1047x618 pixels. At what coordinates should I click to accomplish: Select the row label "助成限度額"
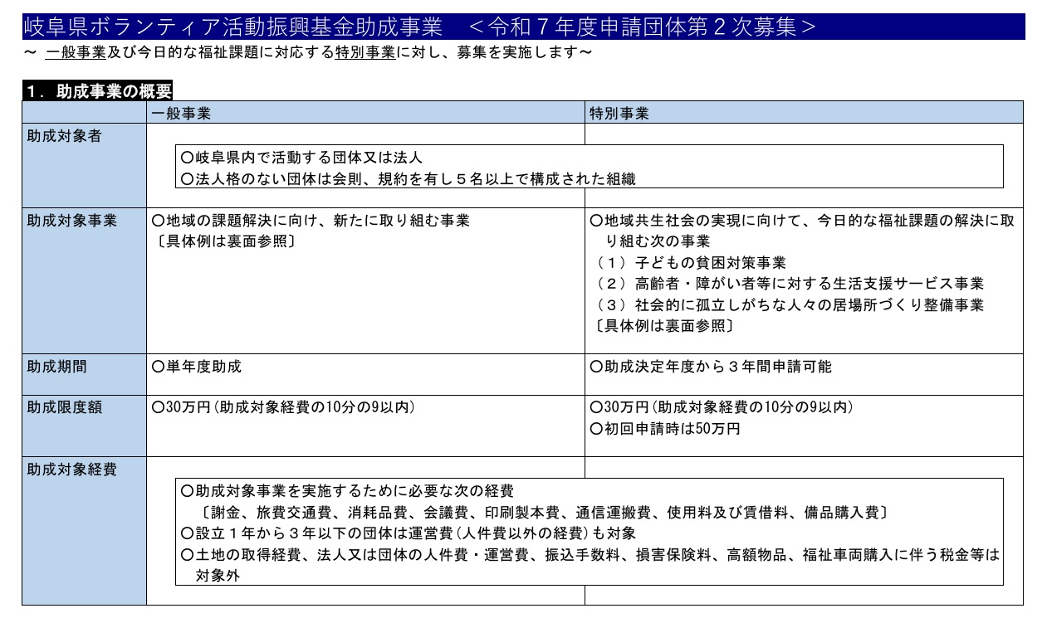pyautogui.click(x=64, y=407)
